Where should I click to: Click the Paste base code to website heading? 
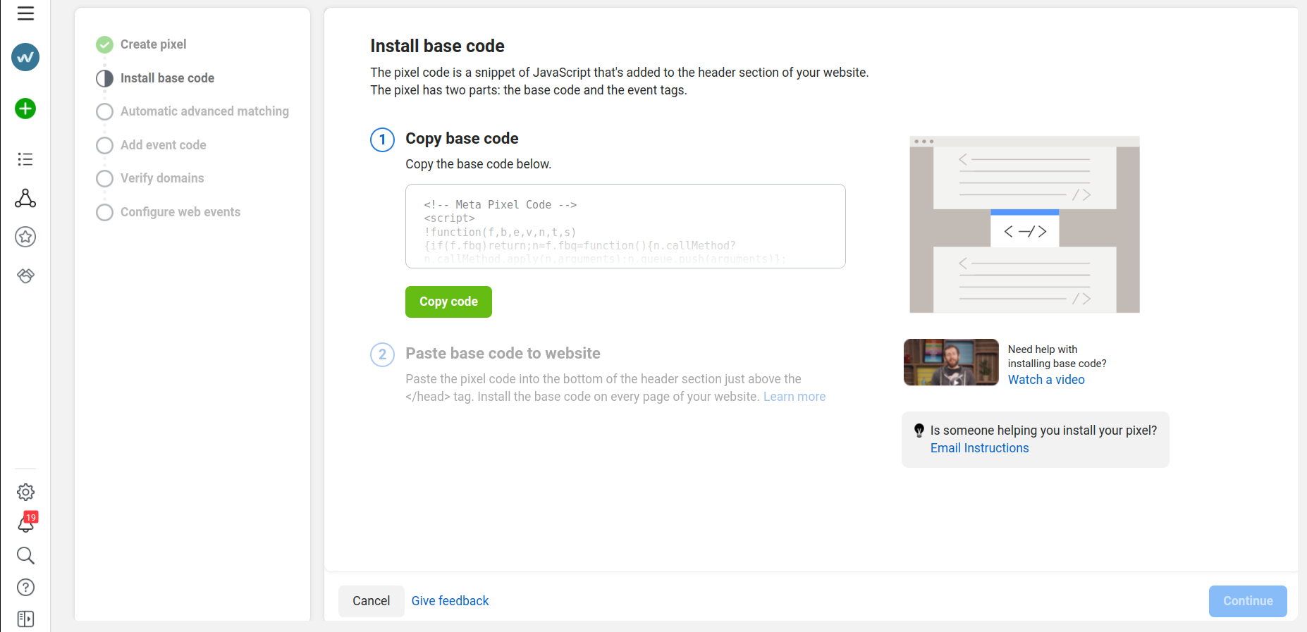503,354
